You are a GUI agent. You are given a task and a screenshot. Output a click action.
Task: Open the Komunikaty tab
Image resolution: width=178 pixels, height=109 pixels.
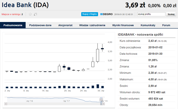point(148,25)
